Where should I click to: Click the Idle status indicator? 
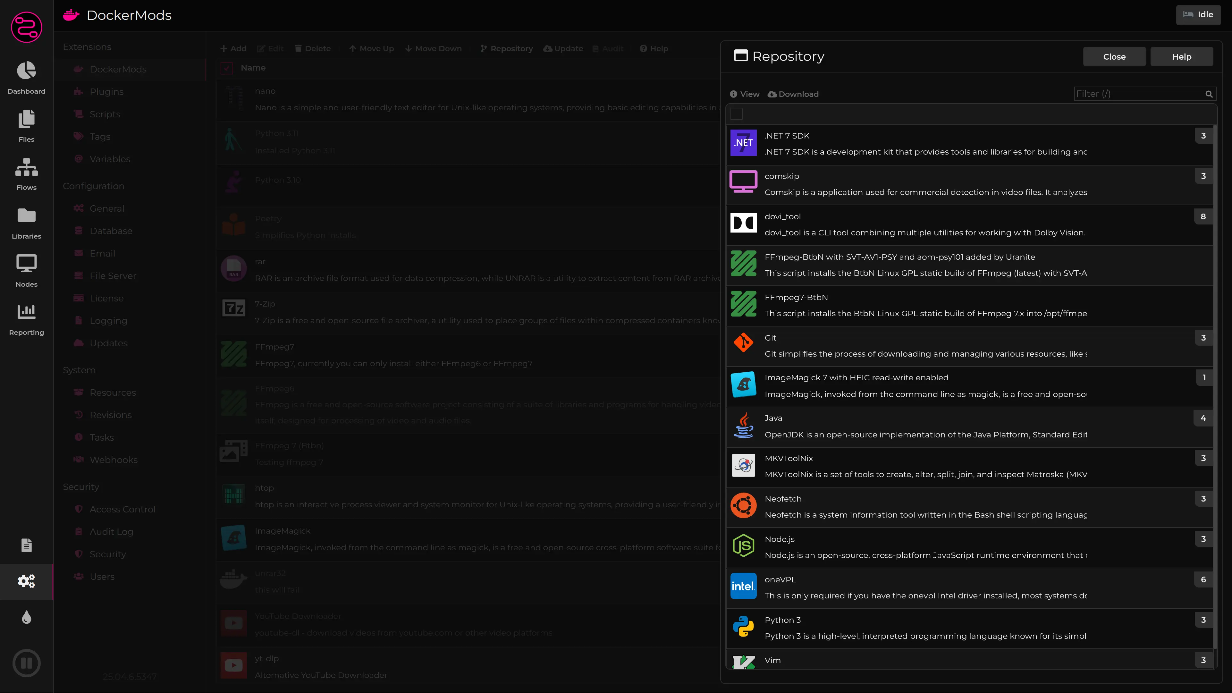pos(1198,15)
